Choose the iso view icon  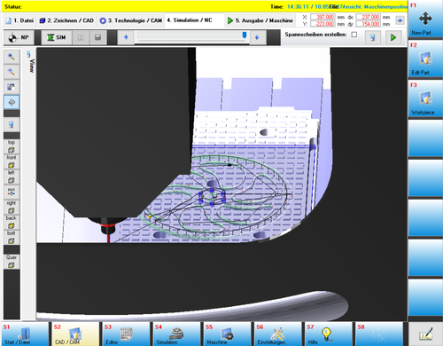click(x=12, y=192)
